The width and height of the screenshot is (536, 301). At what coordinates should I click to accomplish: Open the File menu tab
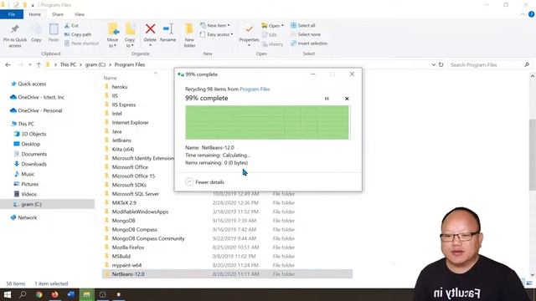click(x=12, y=14)
